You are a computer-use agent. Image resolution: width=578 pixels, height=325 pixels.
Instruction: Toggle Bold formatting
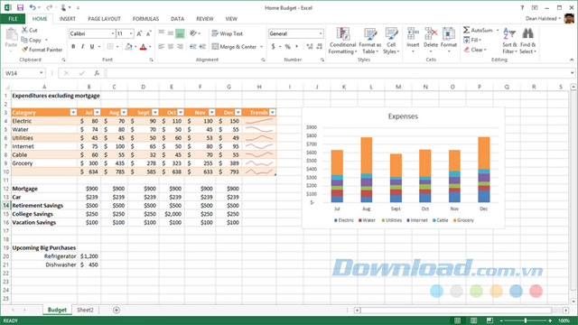point(73,46)
